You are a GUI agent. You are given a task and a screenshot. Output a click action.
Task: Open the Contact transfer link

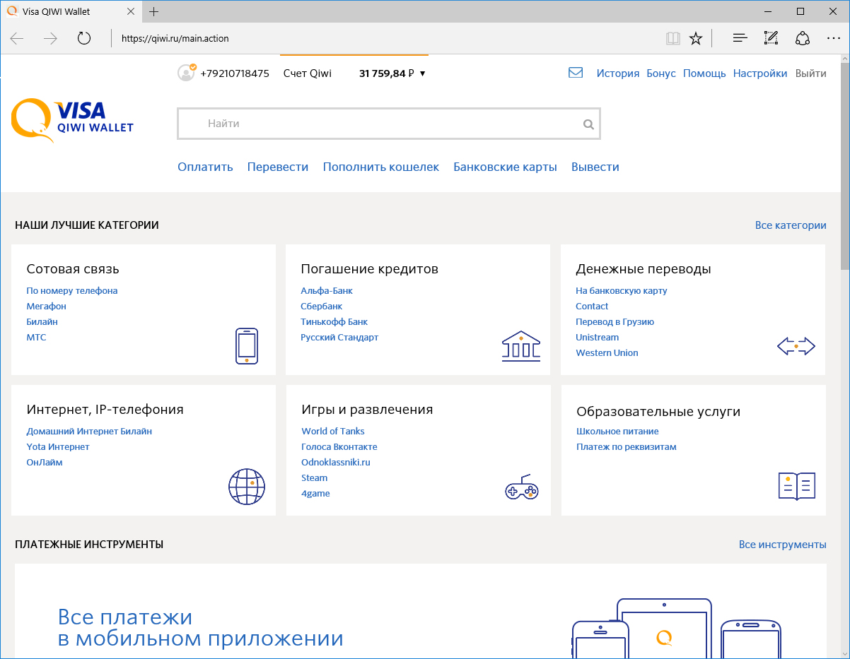tap(592, 306)
